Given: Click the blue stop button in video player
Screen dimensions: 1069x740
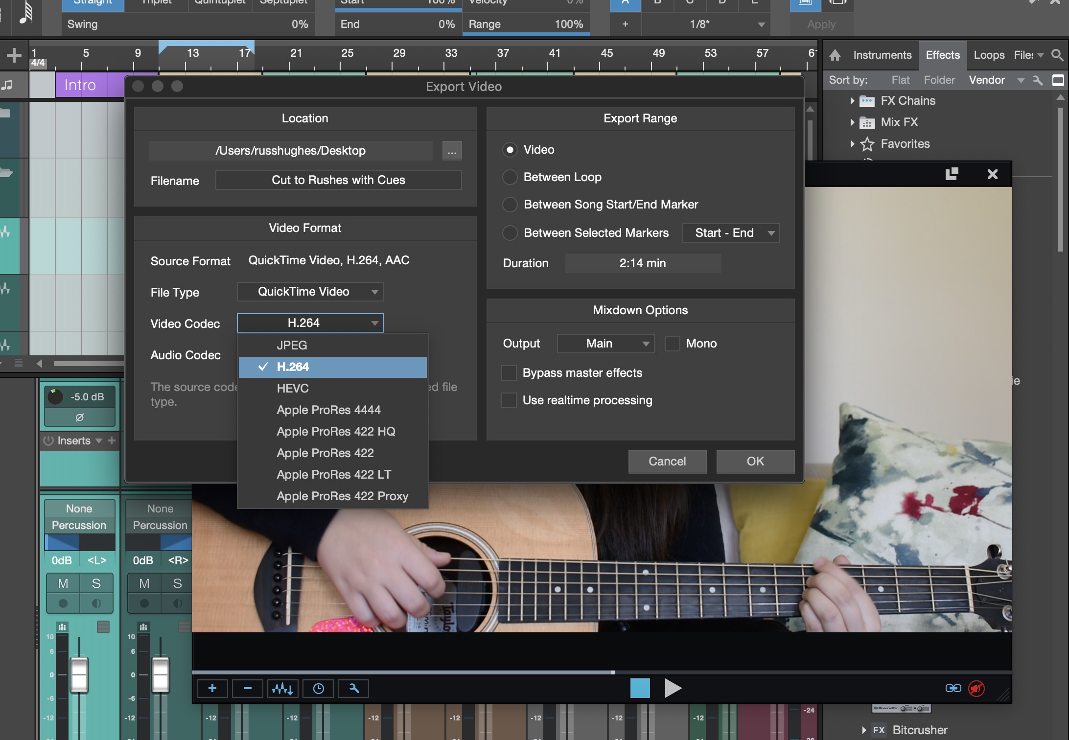Looking at the screenshot, I should point(640,688).
